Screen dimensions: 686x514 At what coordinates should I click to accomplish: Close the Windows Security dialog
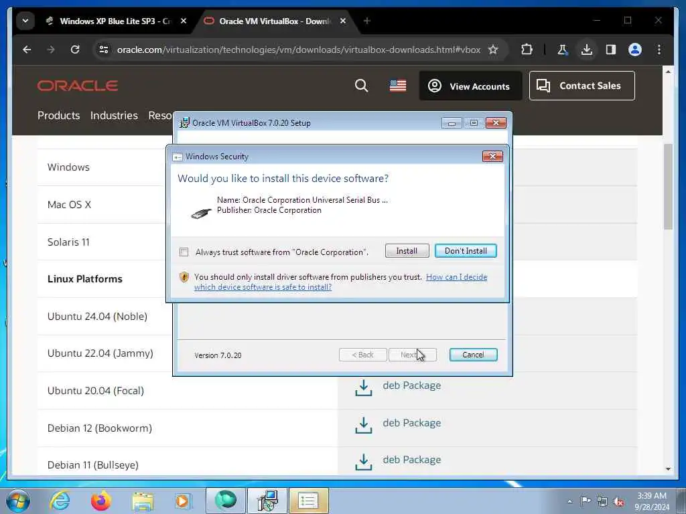[x=492, y=156]
